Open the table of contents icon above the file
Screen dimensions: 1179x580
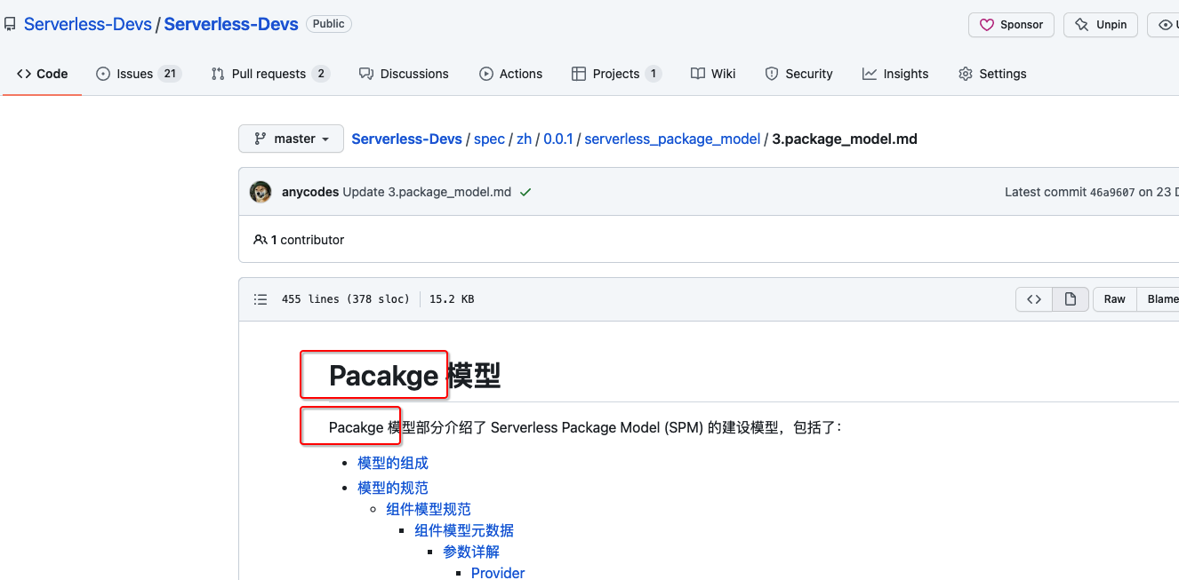pyautogui.click(x=261, y=298)
